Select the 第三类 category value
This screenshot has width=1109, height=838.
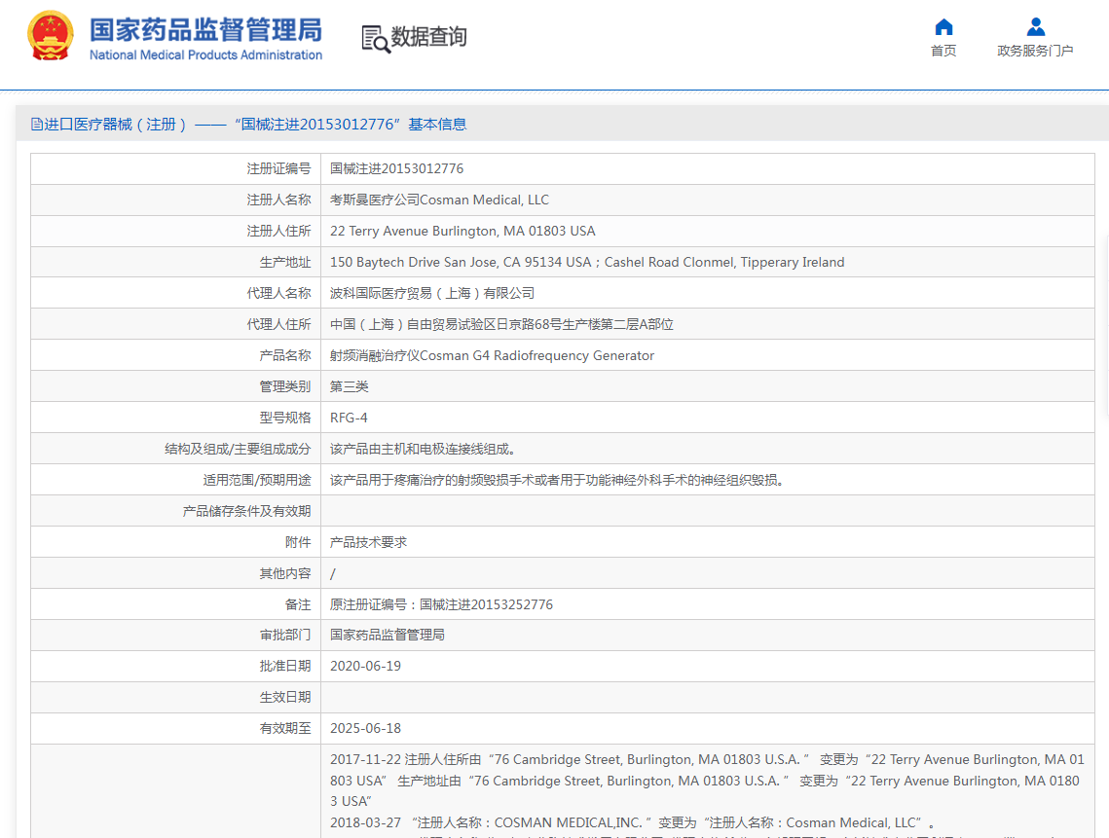tap(350, 386)
